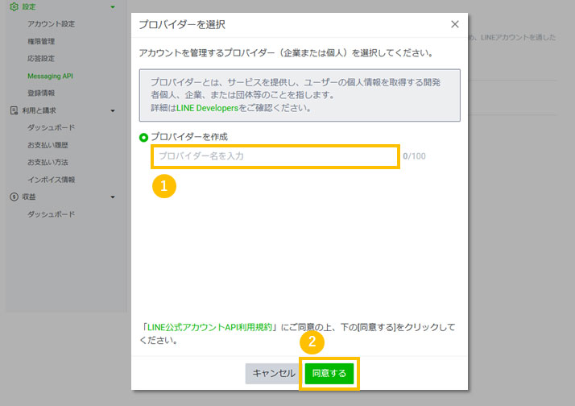Click the 収益 coin icon

coord(14,197)
